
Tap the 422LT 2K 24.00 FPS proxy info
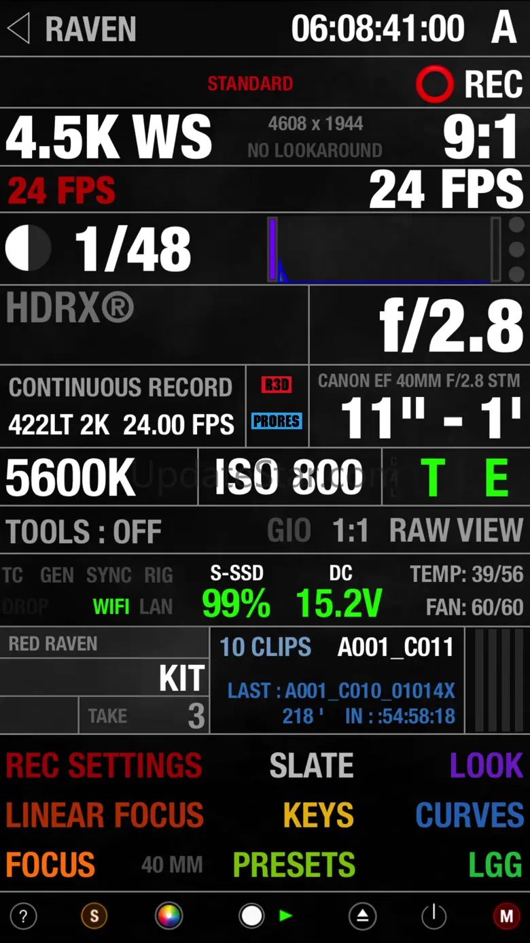122,425
